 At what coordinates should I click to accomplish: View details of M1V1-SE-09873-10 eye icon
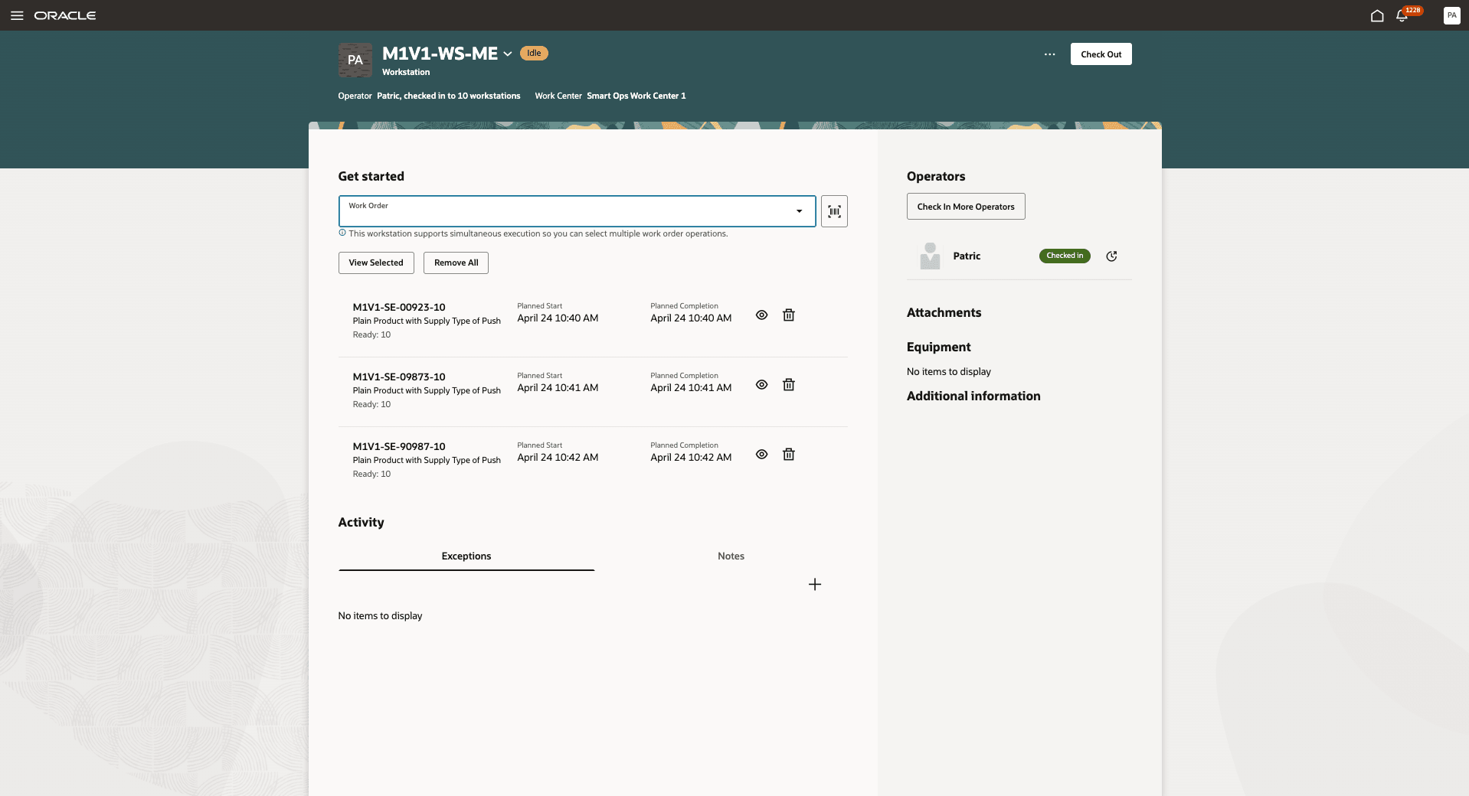(761, 385)
